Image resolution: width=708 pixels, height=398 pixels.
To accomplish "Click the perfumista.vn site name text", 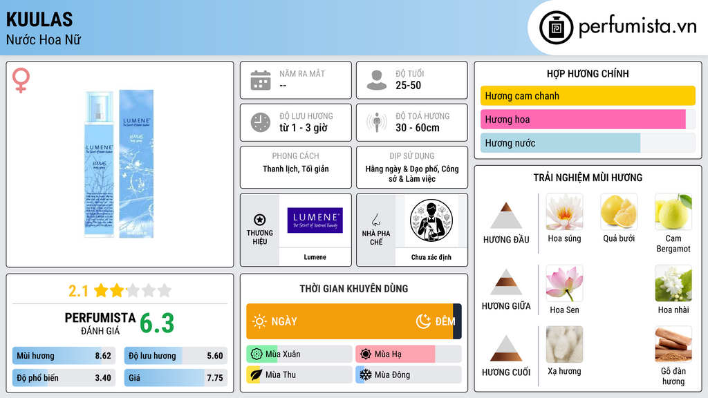I will (x=637, y=26).
